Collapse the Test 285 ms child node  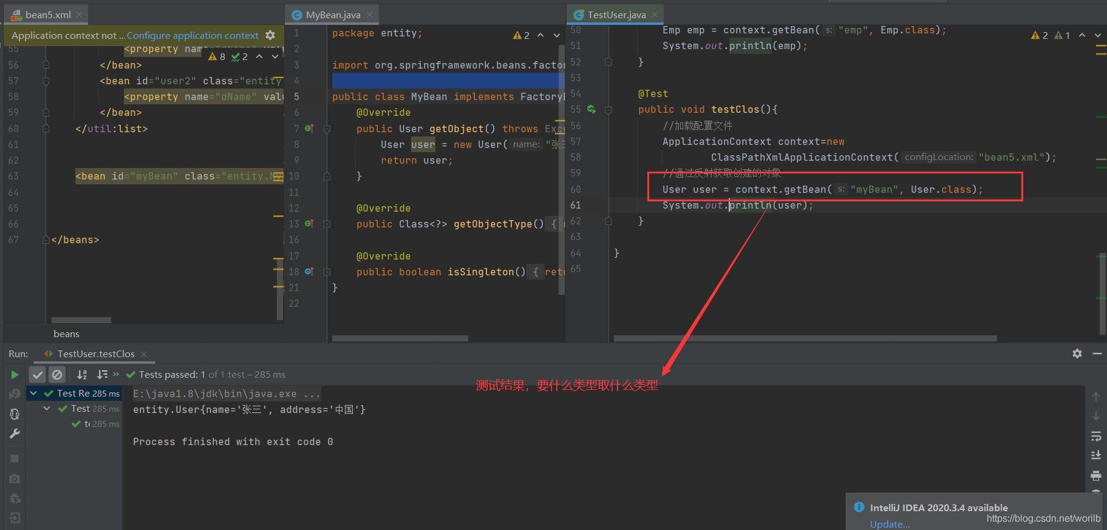pyautogui.click(x=47, y=409)
